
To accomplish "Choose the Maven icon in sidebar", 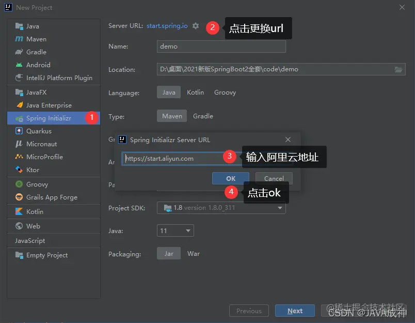I will tap(19, 39).
